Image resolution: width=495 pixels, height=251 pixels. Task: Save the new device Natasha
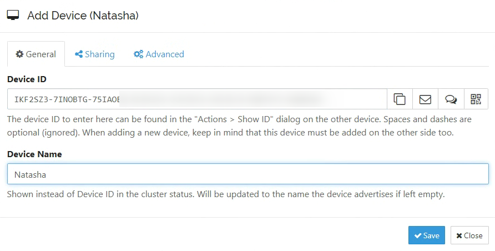coord(427,235)
